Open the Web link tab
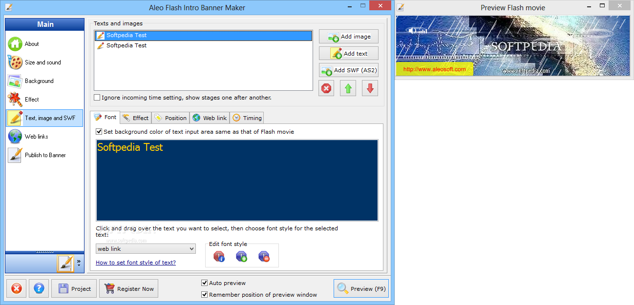This screenshot has height=305, width=634. [x=210, y=118]
